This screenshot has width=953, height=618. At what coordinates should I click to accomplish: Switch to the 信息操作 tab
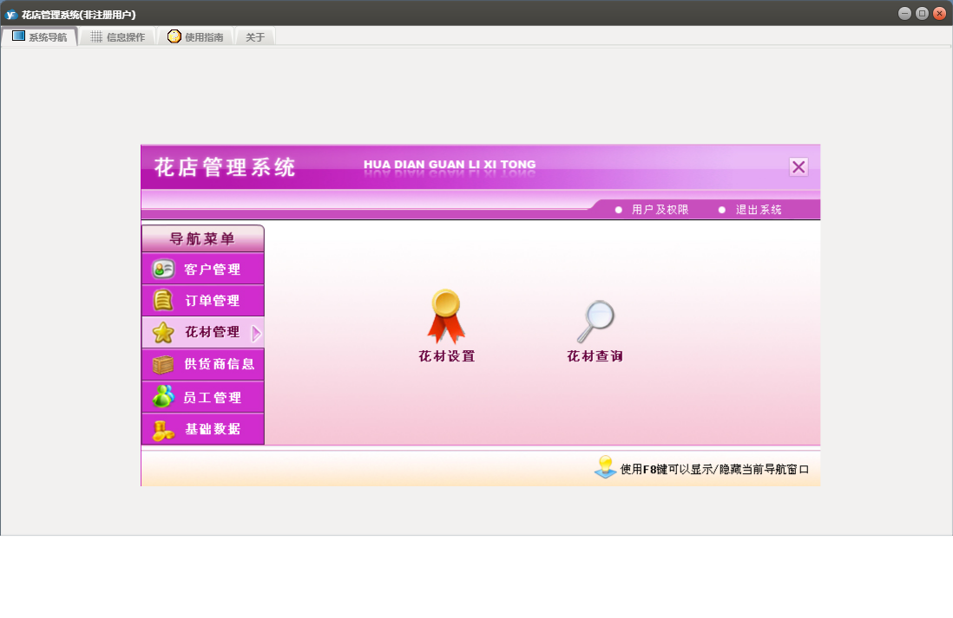[118, 37]
